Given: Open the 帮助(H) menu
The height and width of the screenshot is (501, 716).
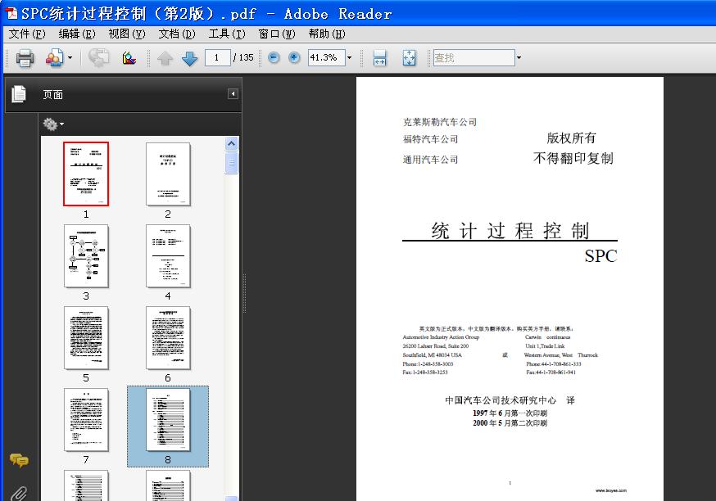Looking at the screenshot, I should coord(327,34).
